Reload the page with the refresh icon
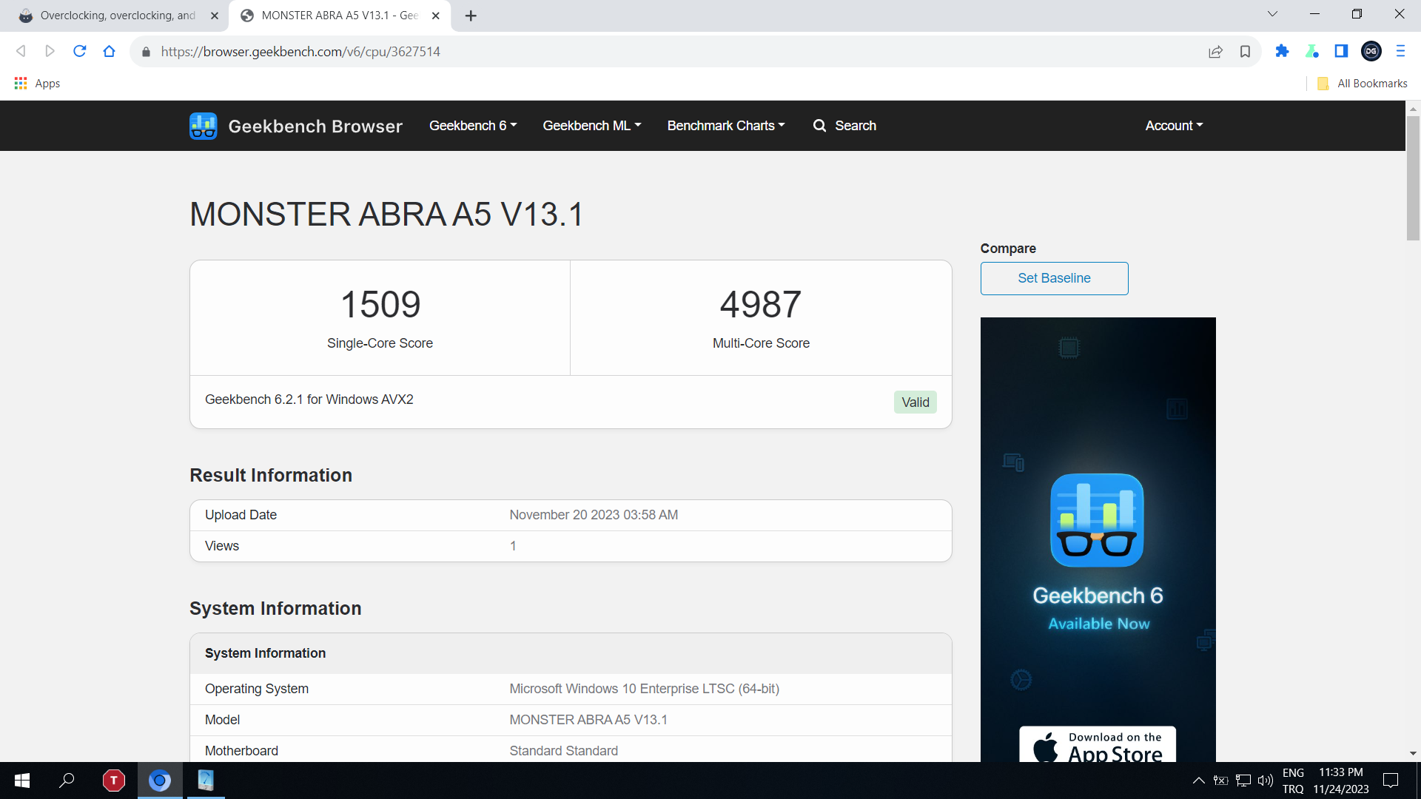This screenshot has height=799, width=1421. point(79,51)
